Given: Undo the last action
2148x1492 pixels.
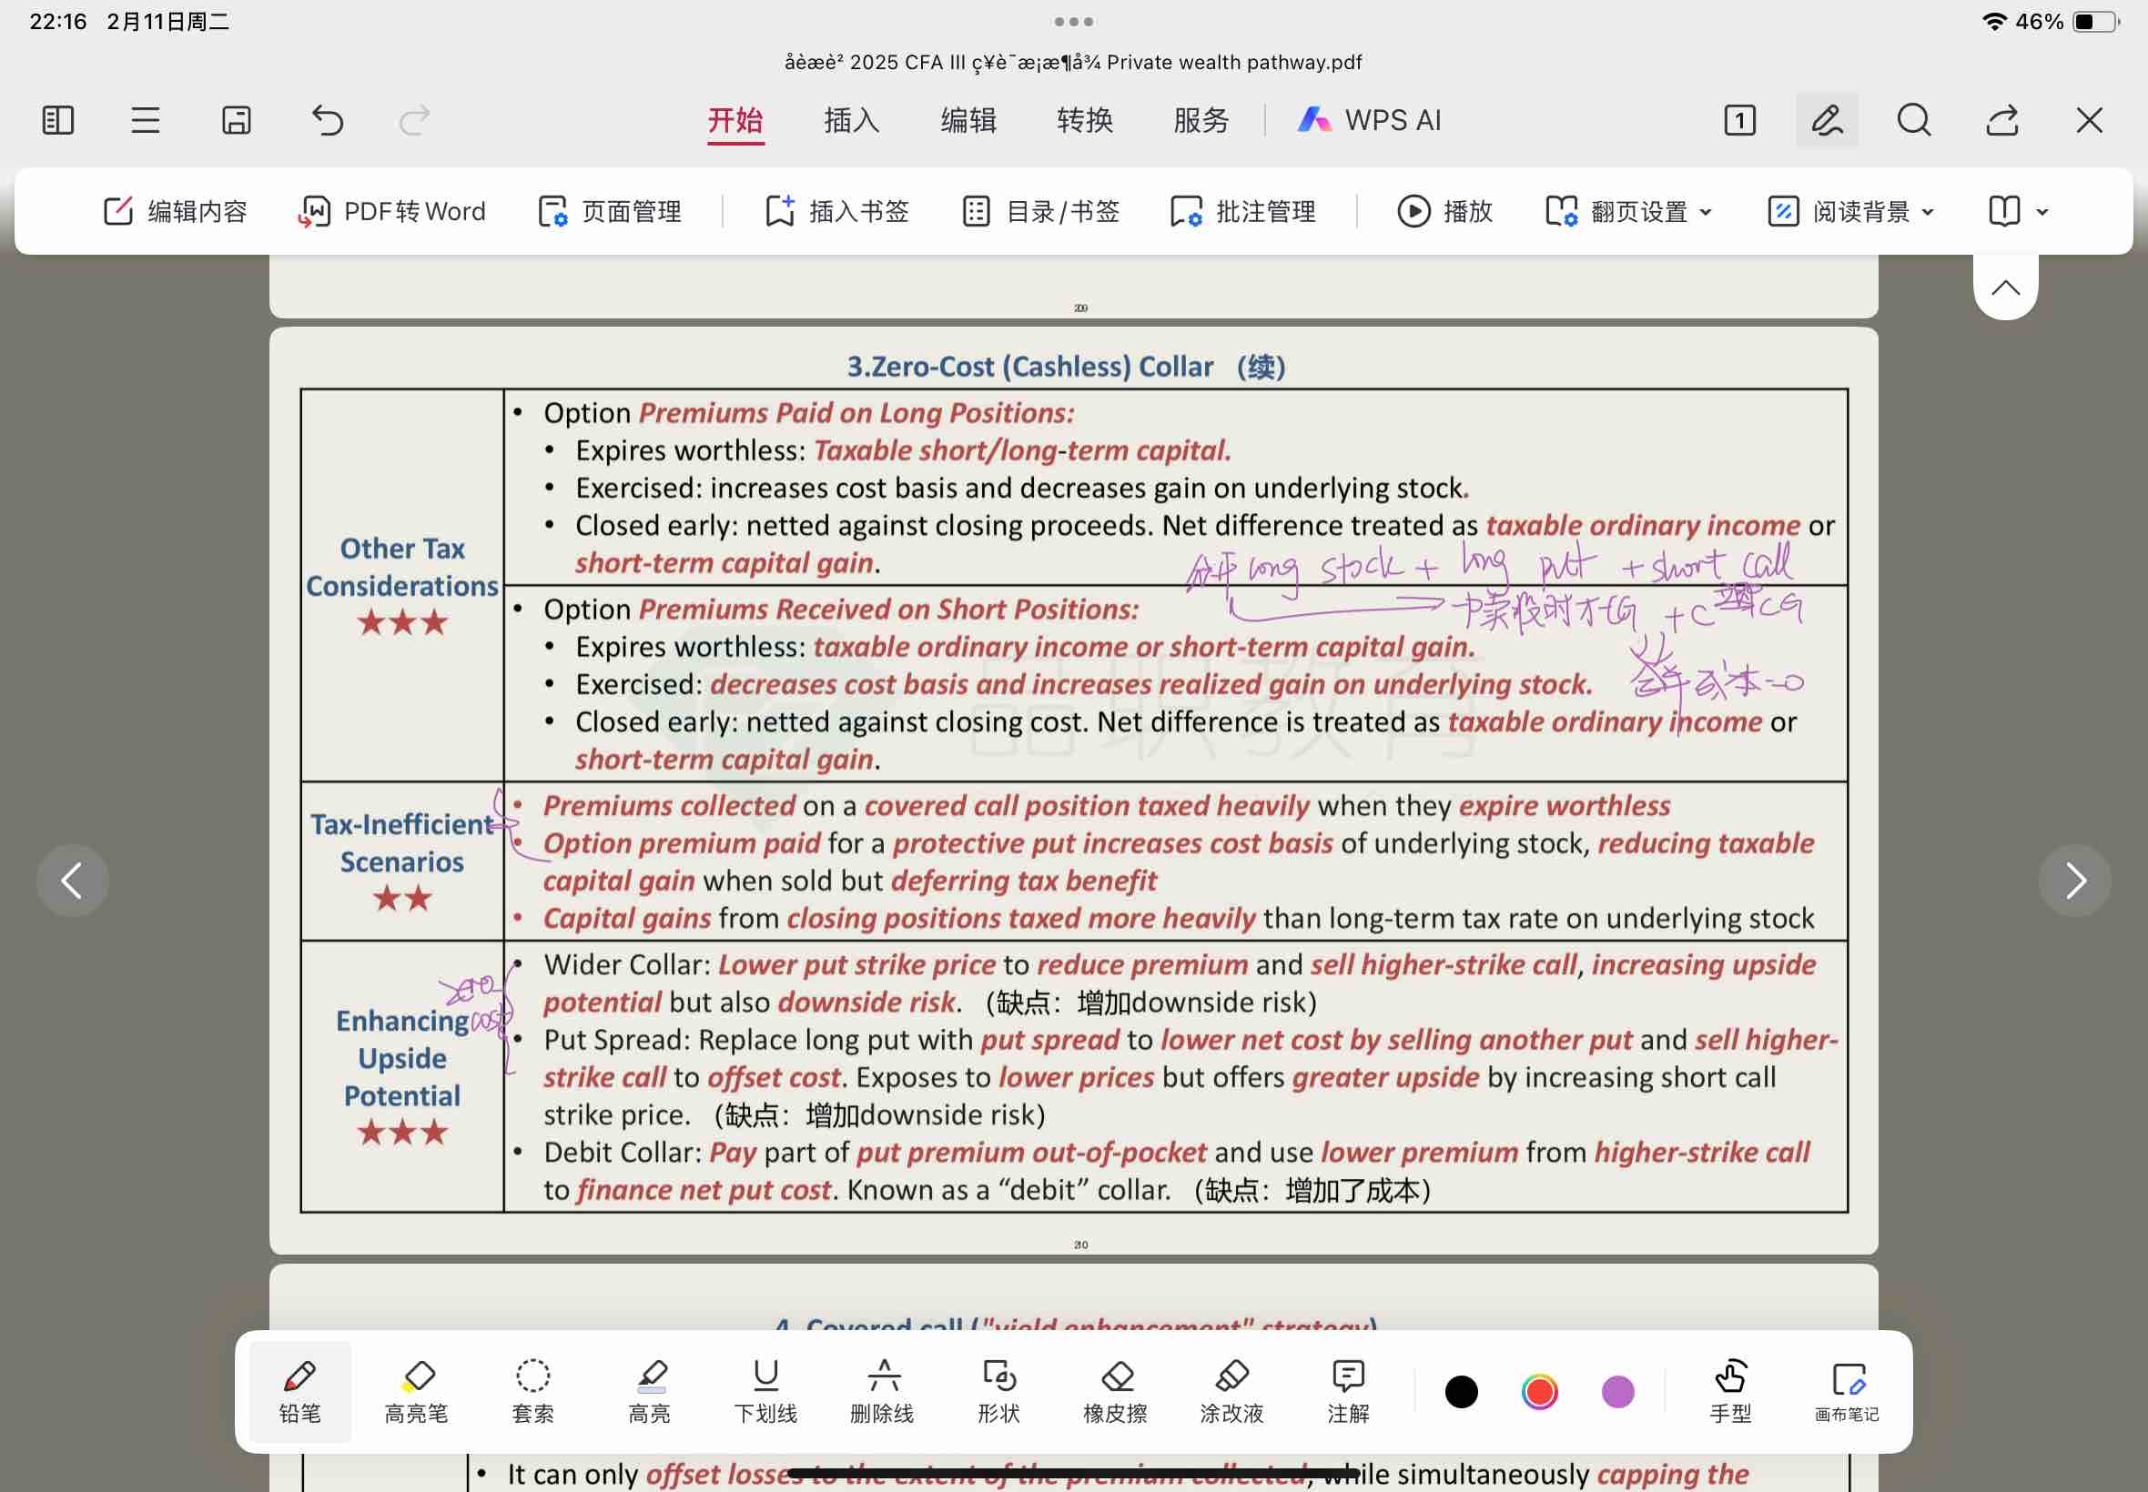Looking at the screenshot, I should point(327,121).
